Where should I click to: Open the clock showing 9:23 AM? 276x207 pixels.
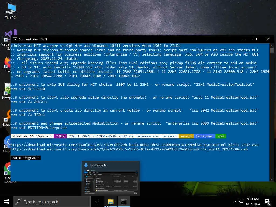coord(253,202)
